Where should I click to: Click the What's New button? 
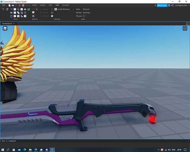point(162,5)
